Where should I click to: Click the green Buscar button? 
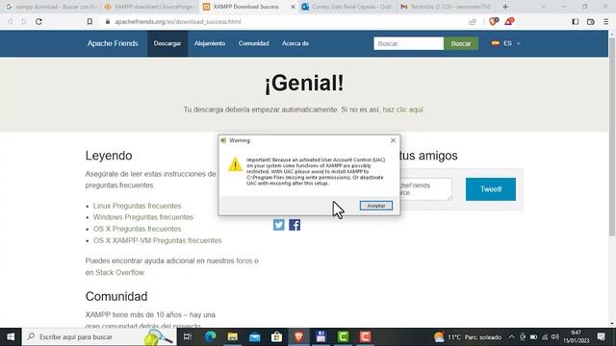click(x=461, y=43)
